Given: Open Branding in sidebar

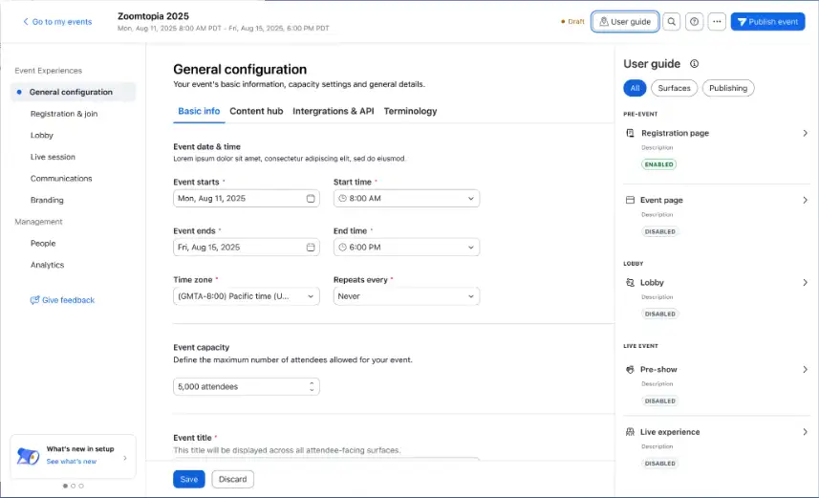Looking at the screenshot, I should 47,200.
